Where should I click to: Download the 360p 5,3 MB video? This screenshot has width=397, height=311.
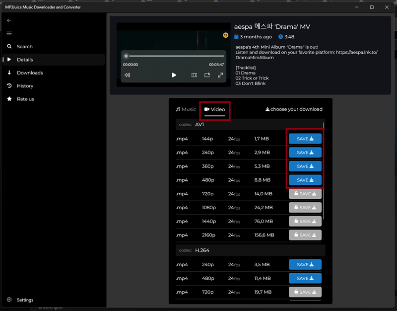tap(305, 166)
